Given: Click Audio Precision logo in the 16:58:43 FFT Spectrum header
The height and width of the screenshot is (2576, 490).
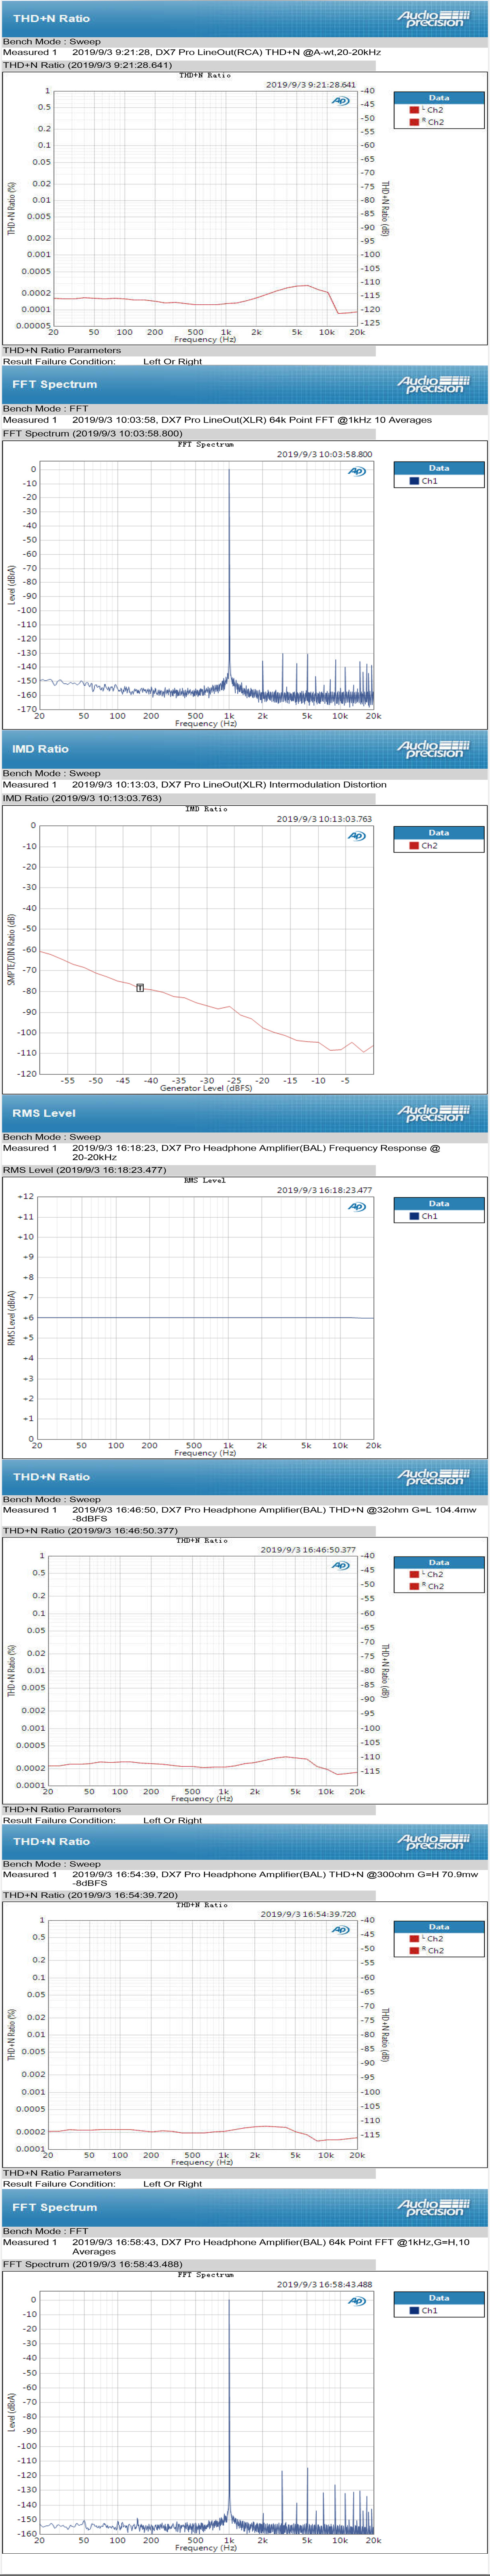Looking at the screenshot, I should (x=432, y=2206).
